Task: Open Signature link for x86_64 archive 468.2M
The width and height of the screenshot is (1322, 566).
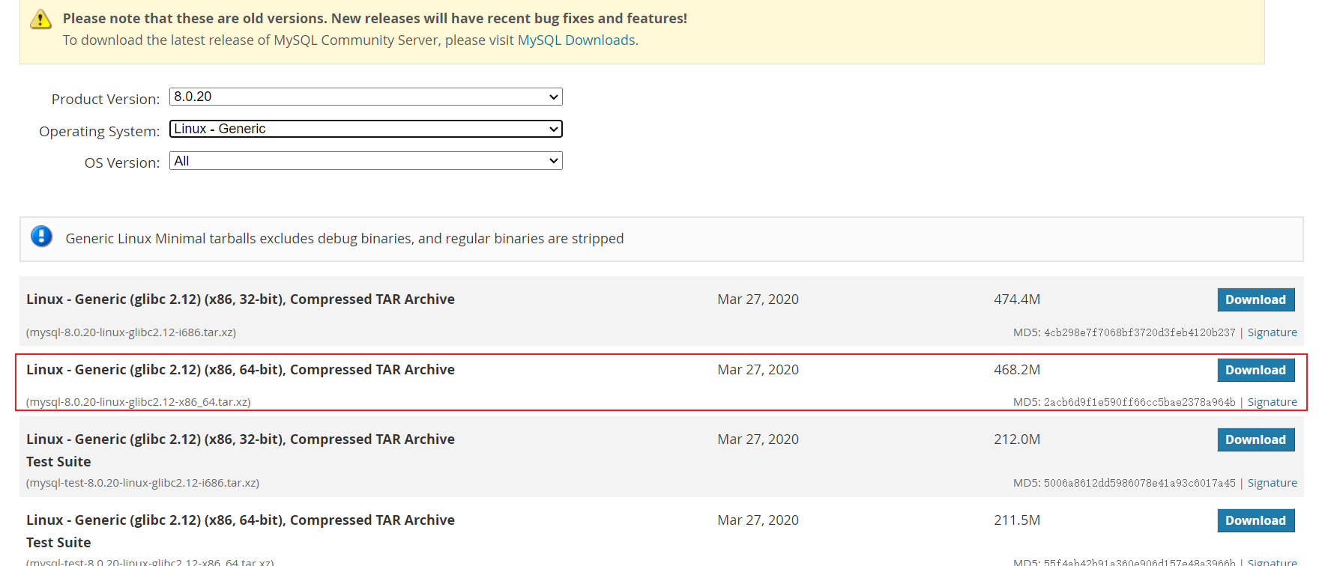Action: tap(1272, 402)
